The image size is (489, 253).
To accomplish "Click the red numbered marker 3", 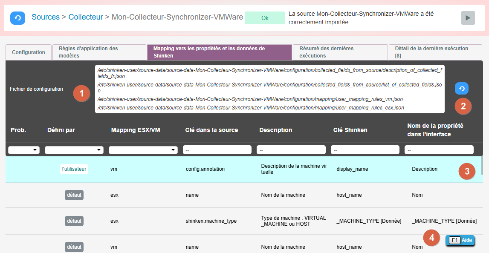I will click(467, 172).
